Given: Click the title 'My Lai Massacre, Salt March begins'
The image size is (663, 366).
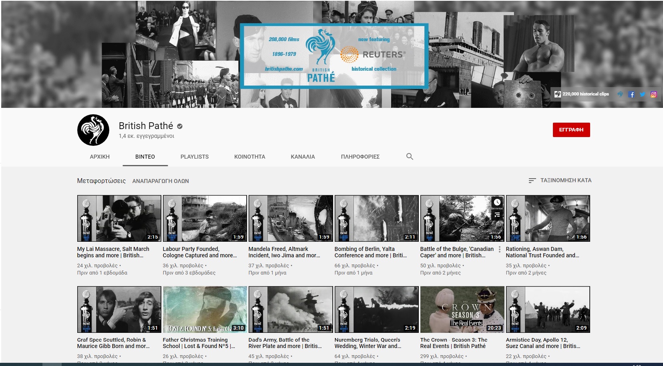Looking at the screenshot, I should pyautogui.click(x=113, y=252).
